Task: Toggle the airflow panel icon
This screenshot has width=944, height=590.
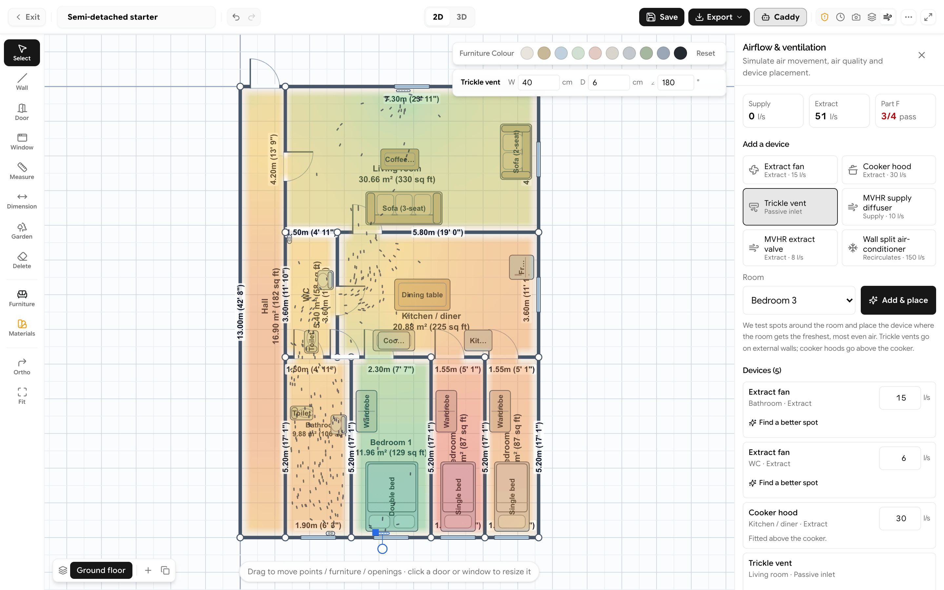Action: (887, 17)
